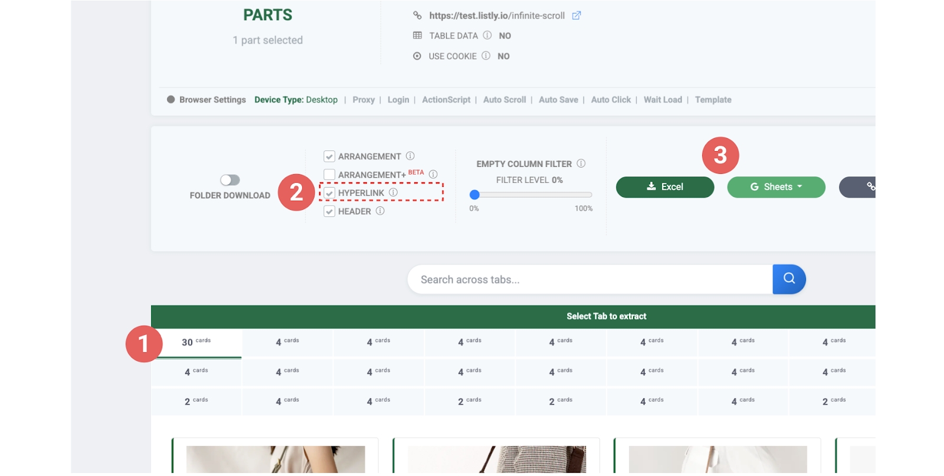The height and width of the screenshot is (476, 944).
Task: Open the Auto Scroll browser setting
Action: click(x=504, y=100)
